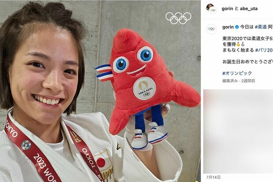Viewport: 273px width, 182px height.
Task: Click the silver medal emoji in caption
Action: [x=243, y=44]
